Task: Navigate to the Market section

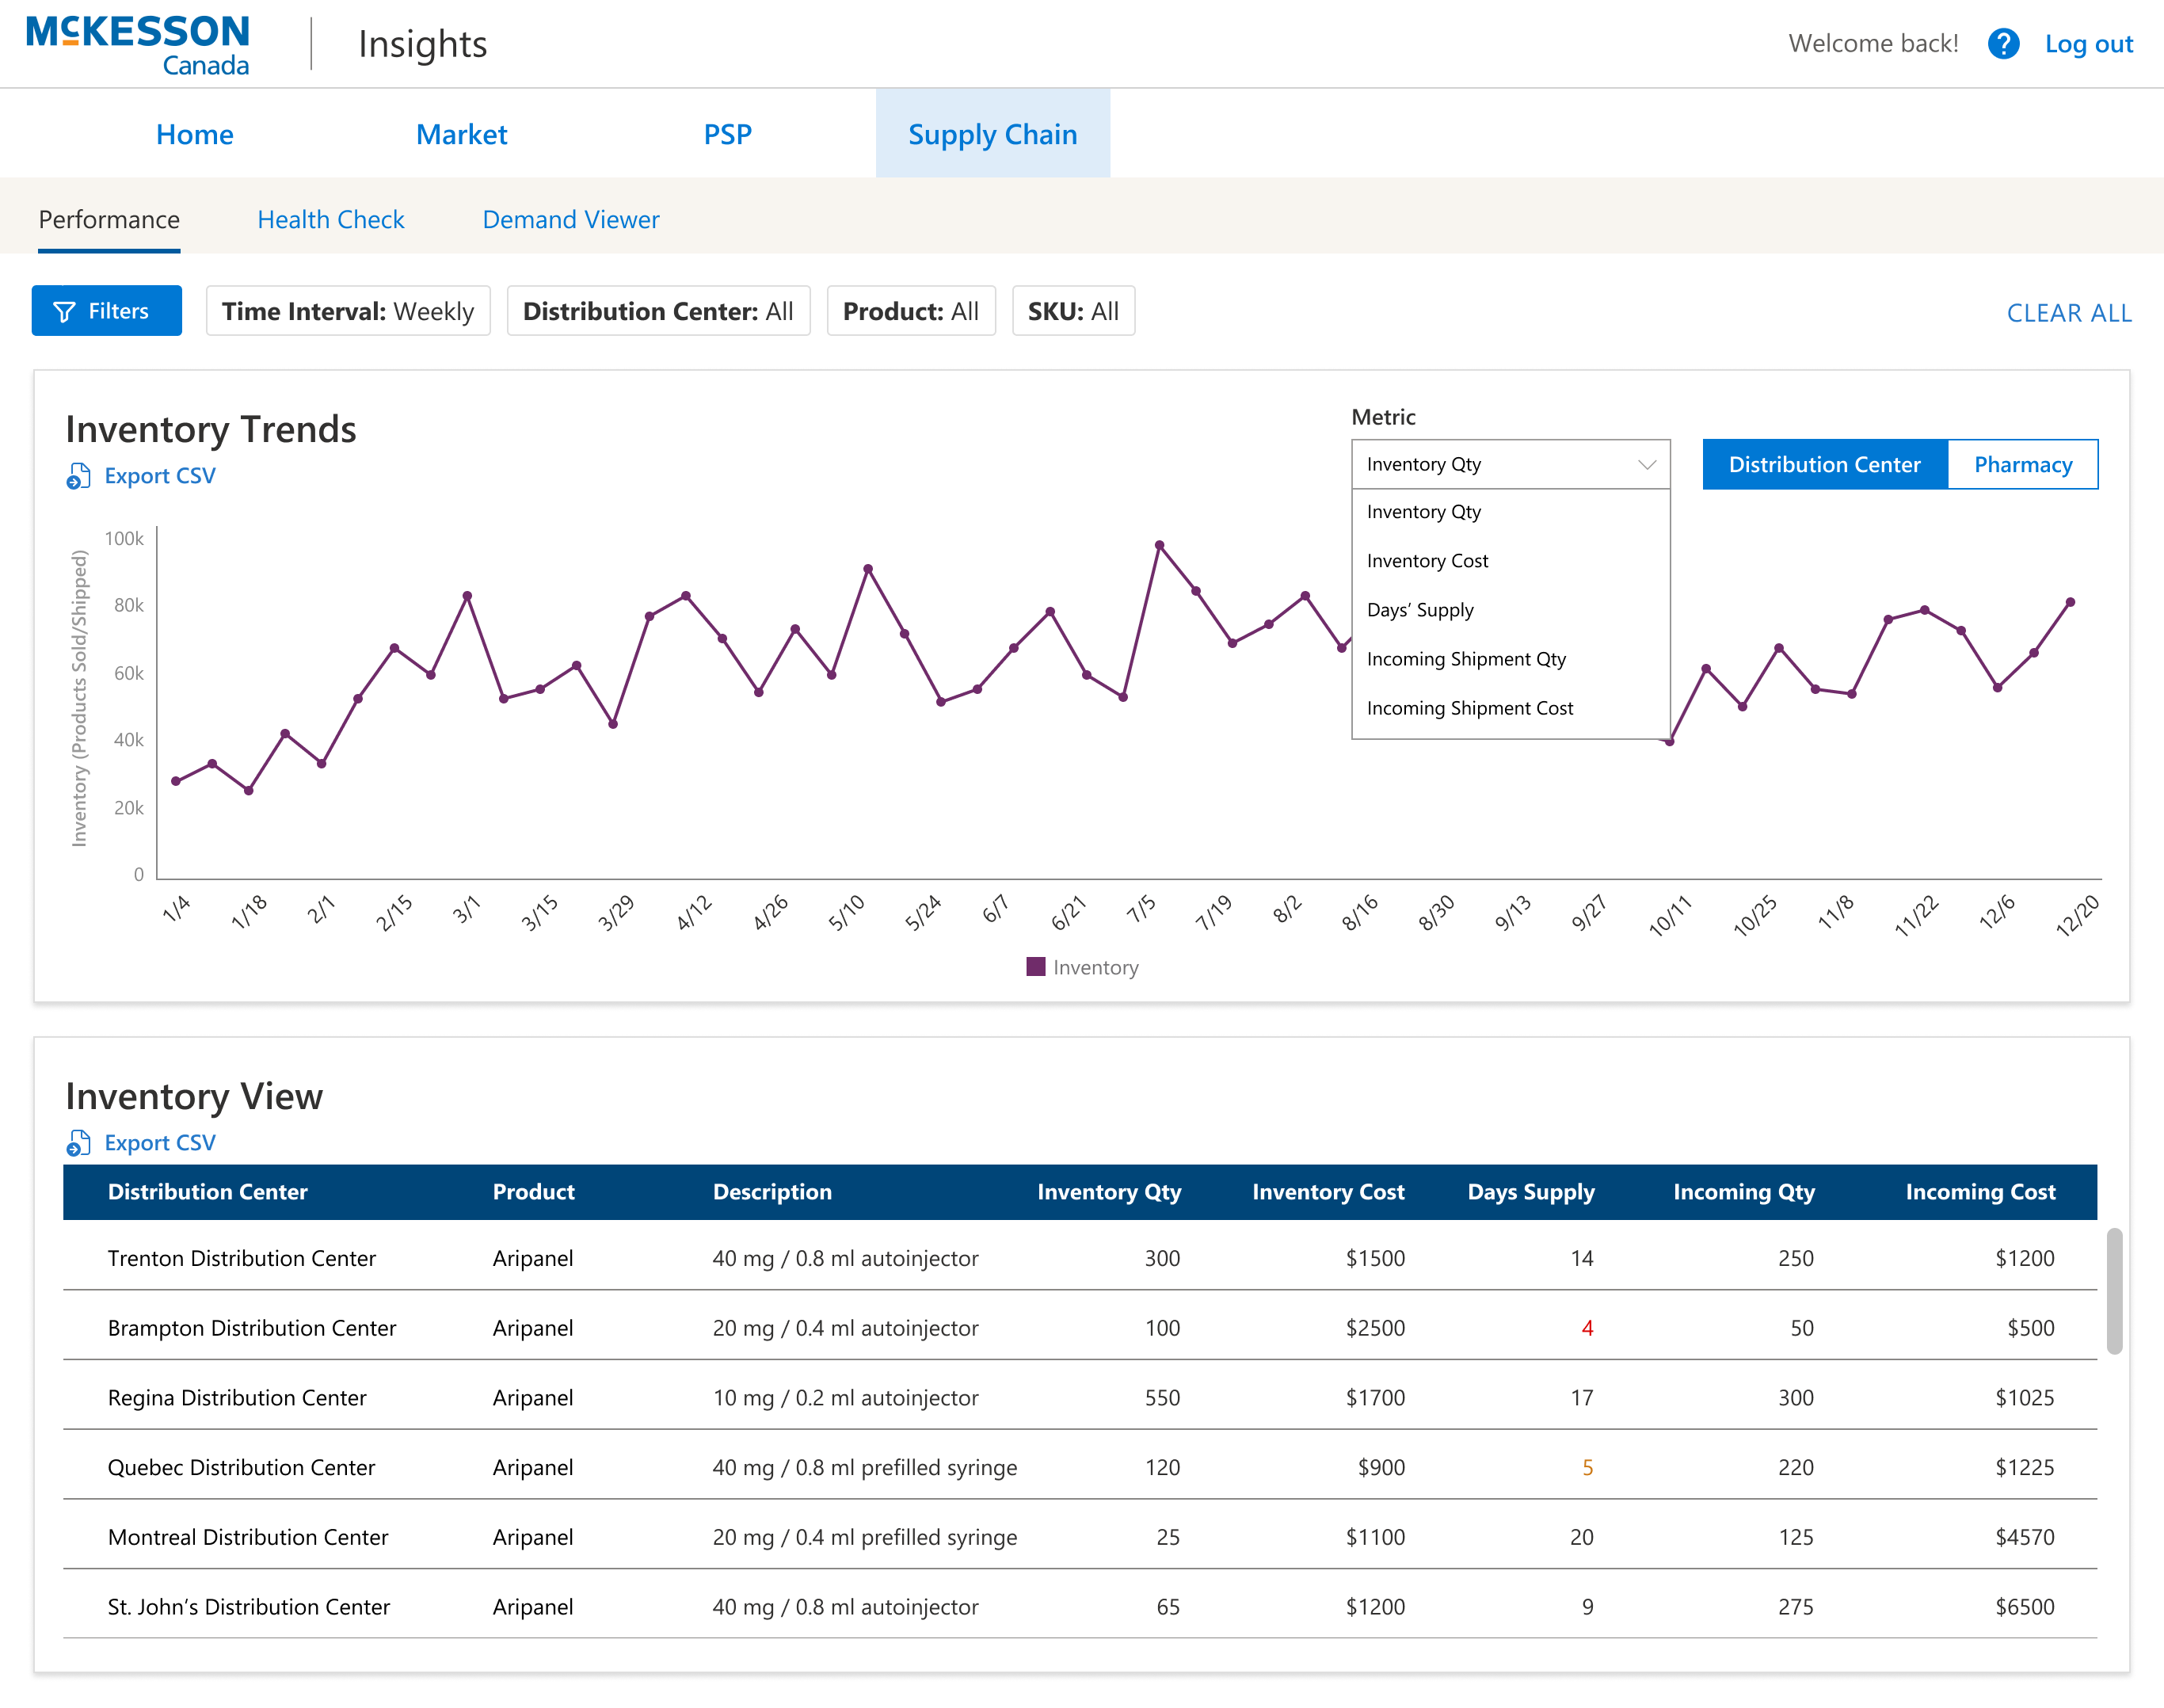Action: click(461, 134)
